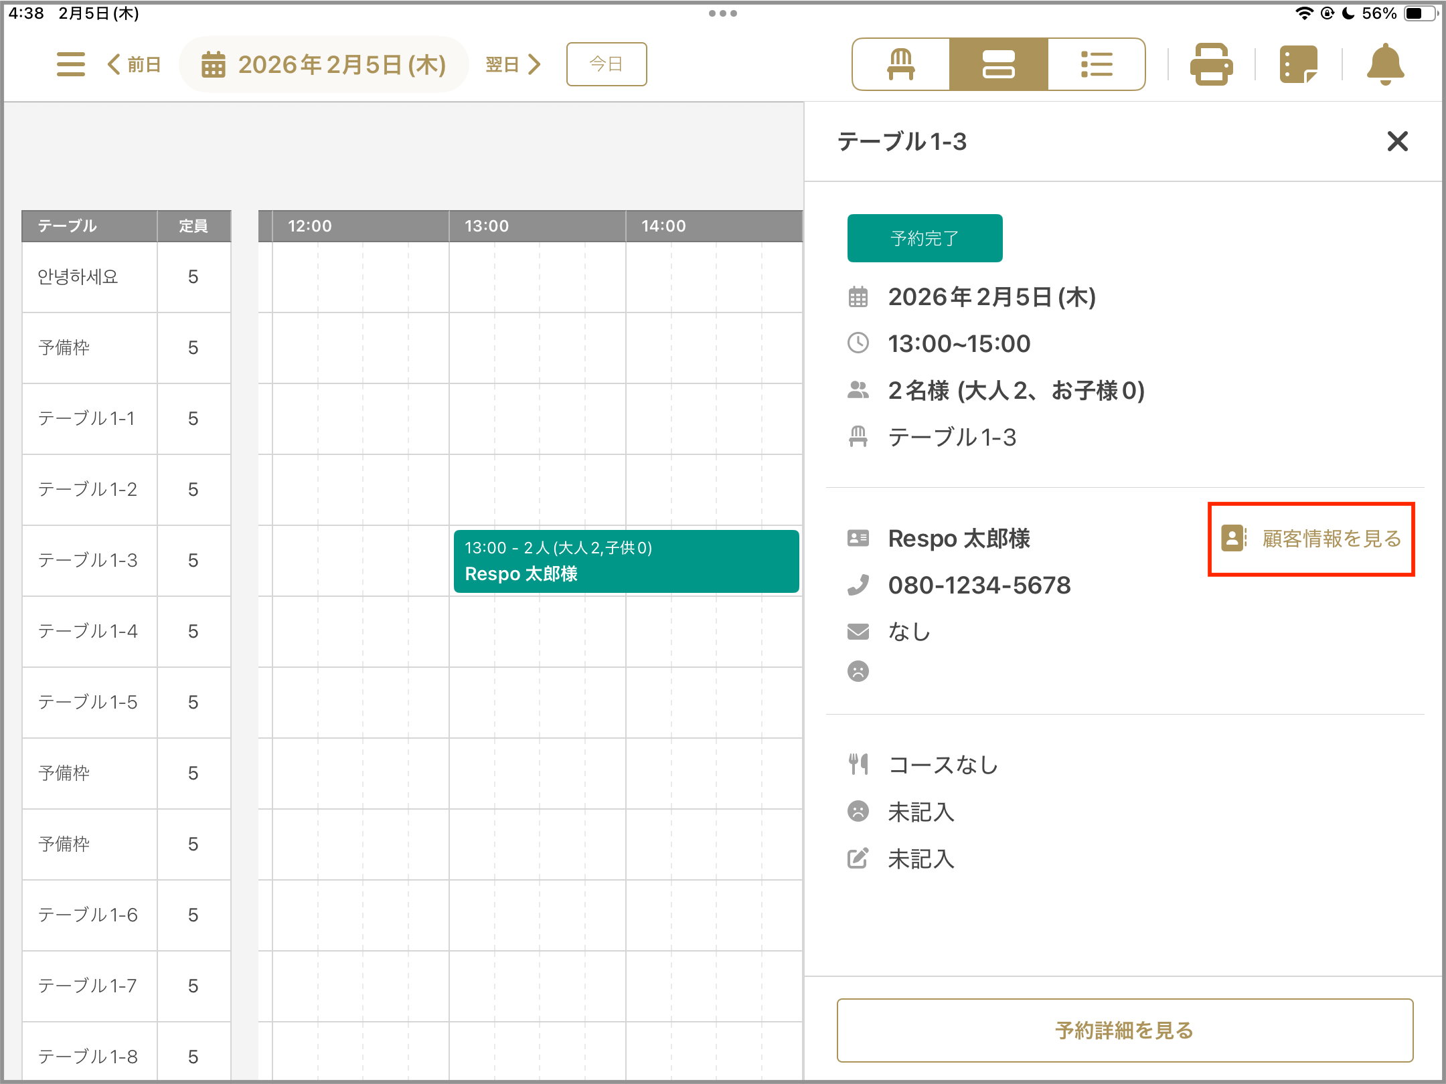Open the sticky note memo icon
Viewport: 1446px width, 1084px height.
tap(1298, 64)
